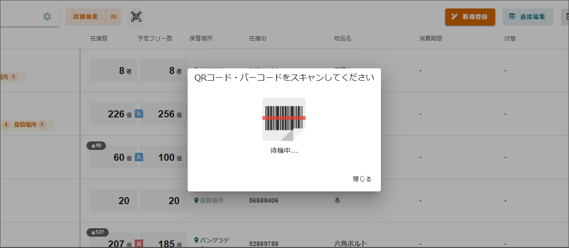Click the 状態 column header
The image size is (569, 248).
point(510,39)
